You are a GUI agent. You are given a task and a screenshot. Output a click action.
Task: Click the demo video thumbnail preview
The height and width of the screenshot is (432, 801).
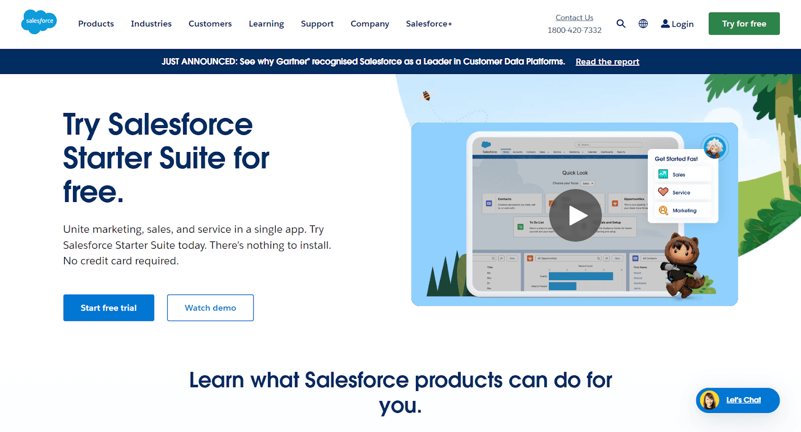[574, 214]
